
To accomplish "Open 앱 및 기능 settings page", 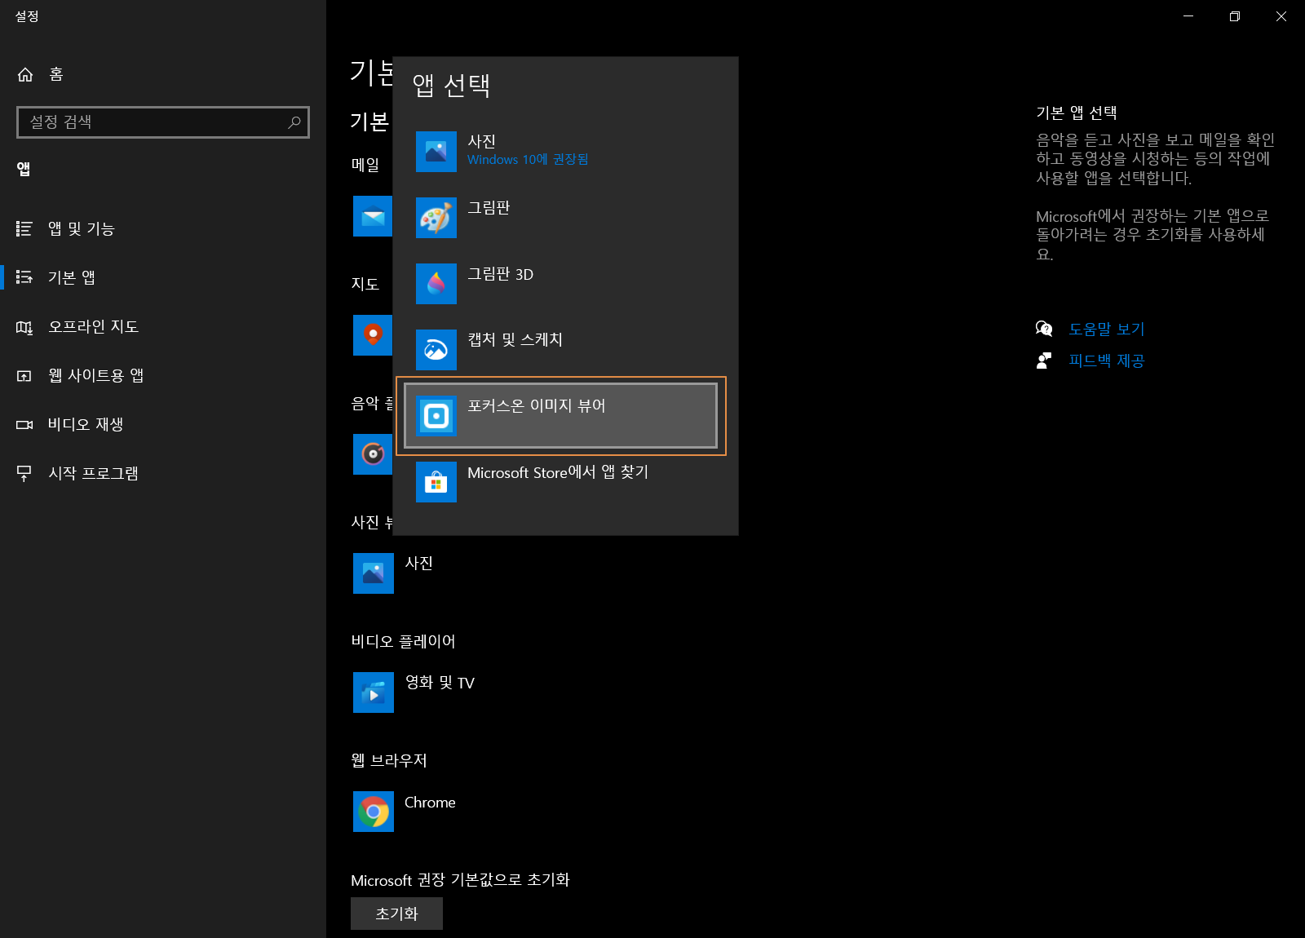I will click(x=163, y=228).
